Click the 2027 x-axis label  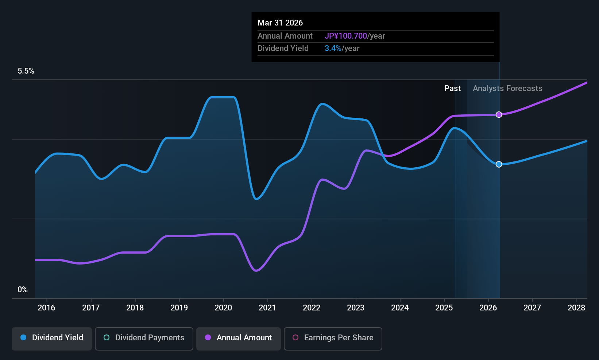click(x=532, y=308)
